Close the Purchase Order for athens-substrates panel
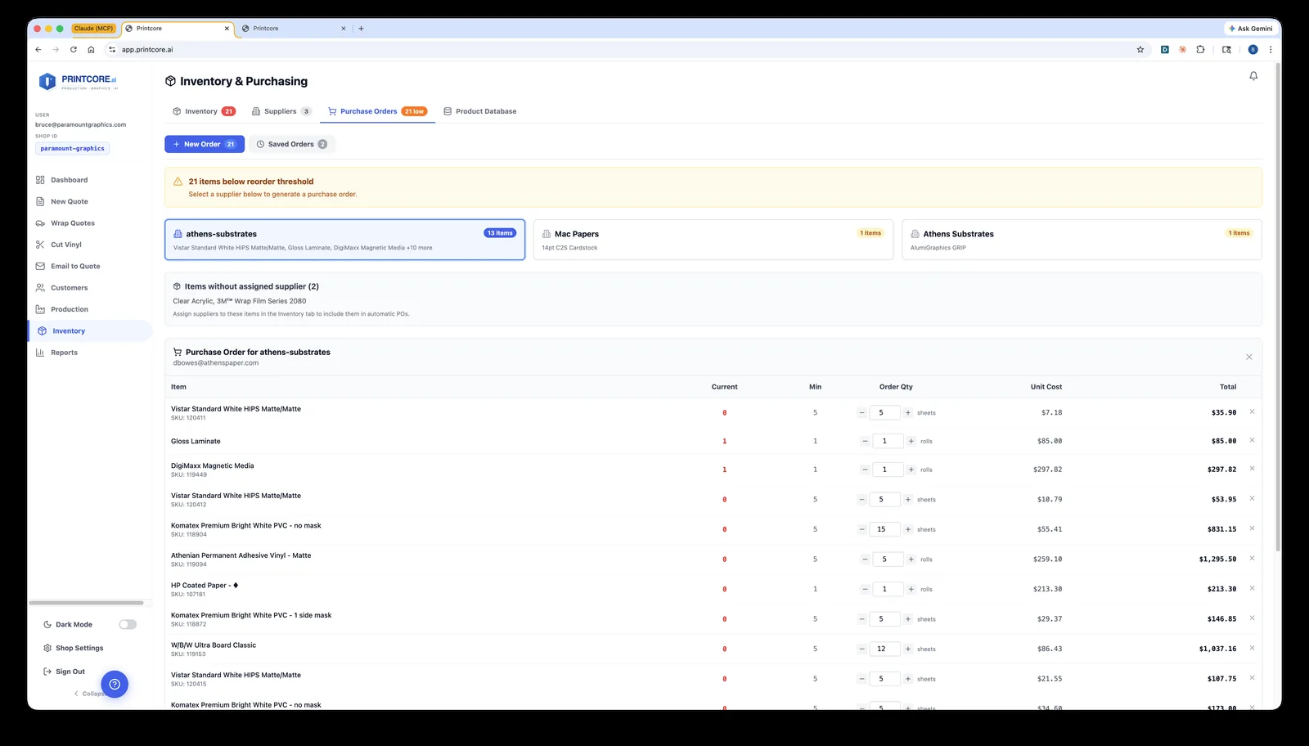The height and width of the screenshot is (746, 1309). point(1249,357)
